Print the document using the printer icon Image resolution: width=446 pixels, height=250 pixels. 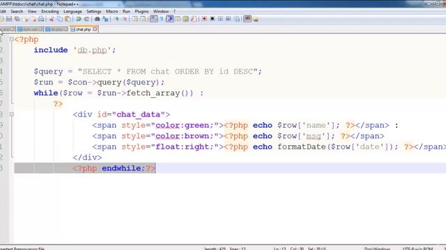[x=41, y=19]
